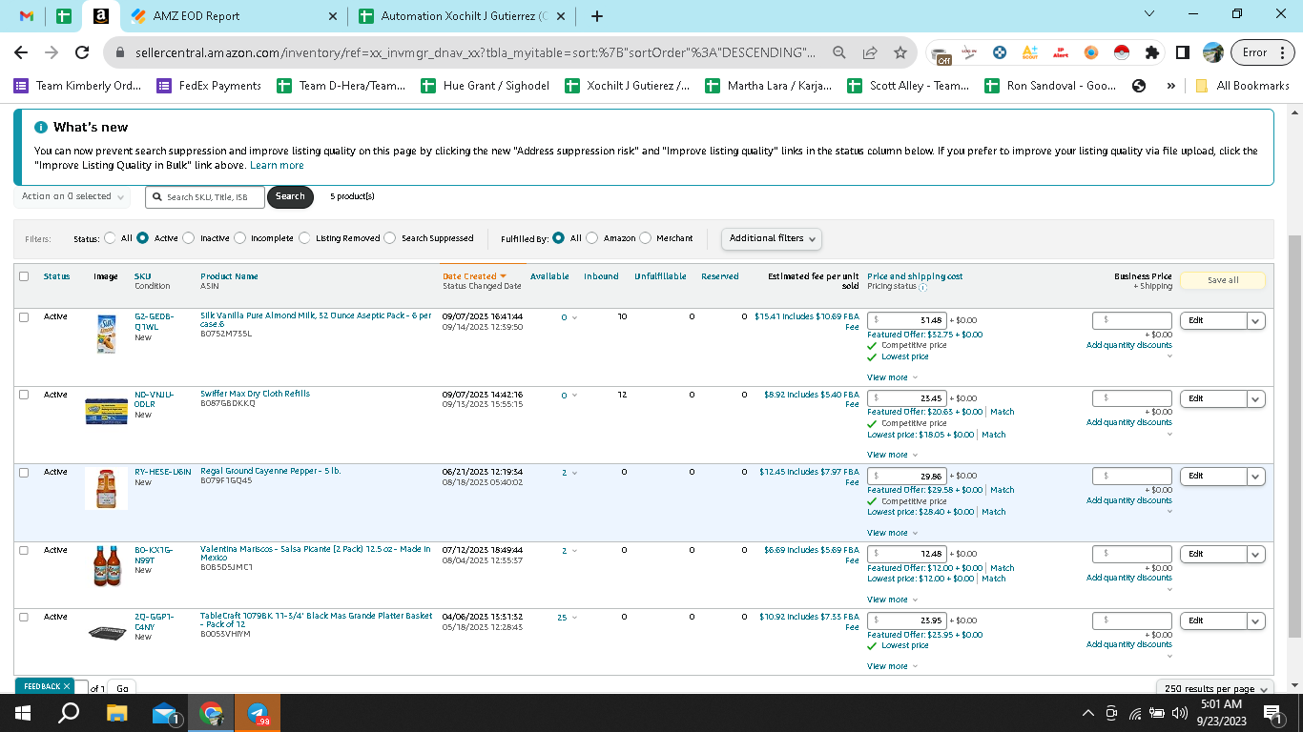1303x732 pixels.
Task: Expand 'View more' under Regal Cayenne Pepper price
Action: tap(892, 533)
